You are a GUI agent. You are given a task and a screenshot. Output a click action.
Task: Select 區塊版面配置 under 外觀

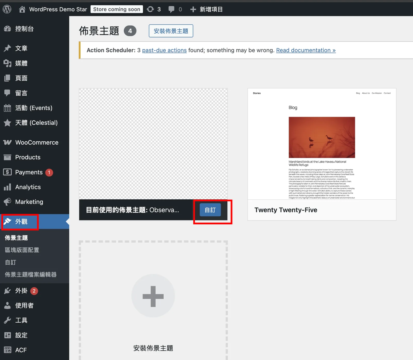point(22,250)
